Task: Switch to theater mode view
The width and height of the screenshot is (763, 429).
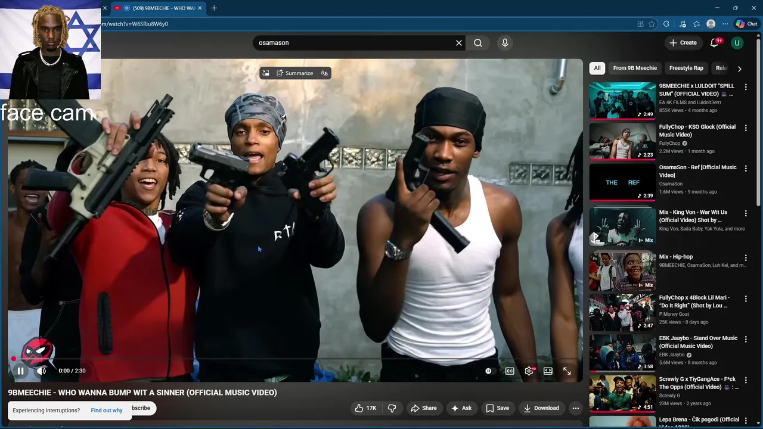Action: (x=548, y=371)
